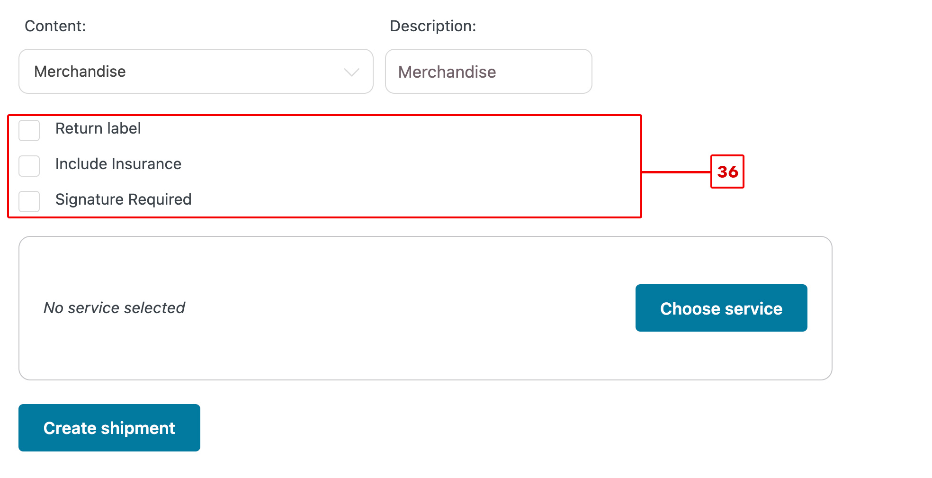Click the red annotation marker numbered 36

(727, 171)
